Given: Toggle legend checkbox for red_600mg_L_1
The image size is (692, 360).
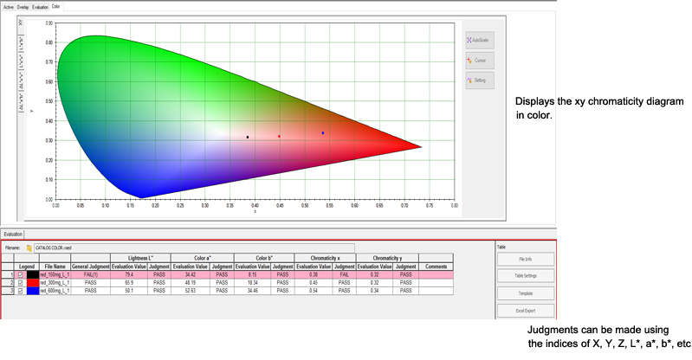Looking at the screenshot, I should coord(21,291).
